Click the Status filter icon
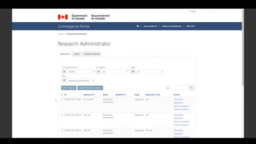This screenshot has height=144, width=256. pos(64,80)
